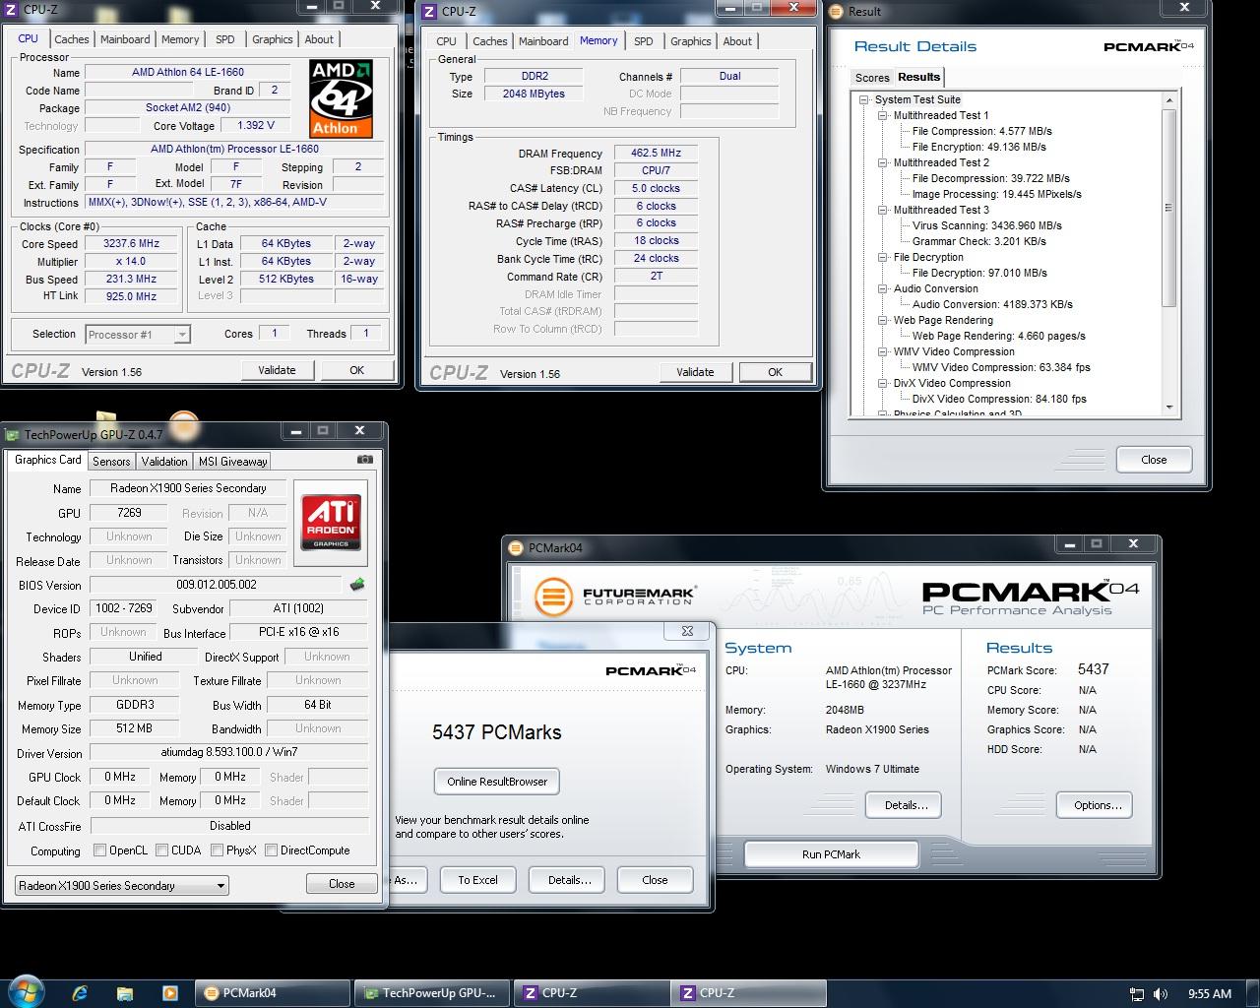Enable the PhysX checkbox in GPU-Z
1260x1008 pixels.
point(217,850)
